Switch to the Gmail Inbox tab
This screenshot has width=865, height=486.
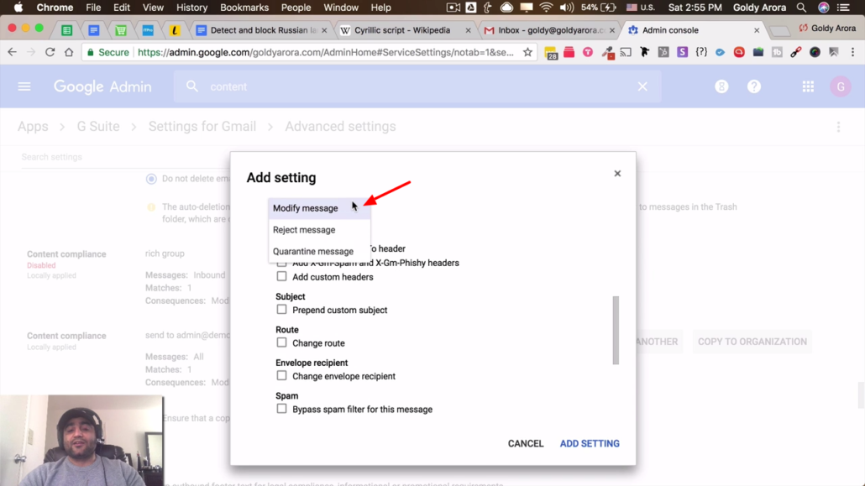pos(548,30)
